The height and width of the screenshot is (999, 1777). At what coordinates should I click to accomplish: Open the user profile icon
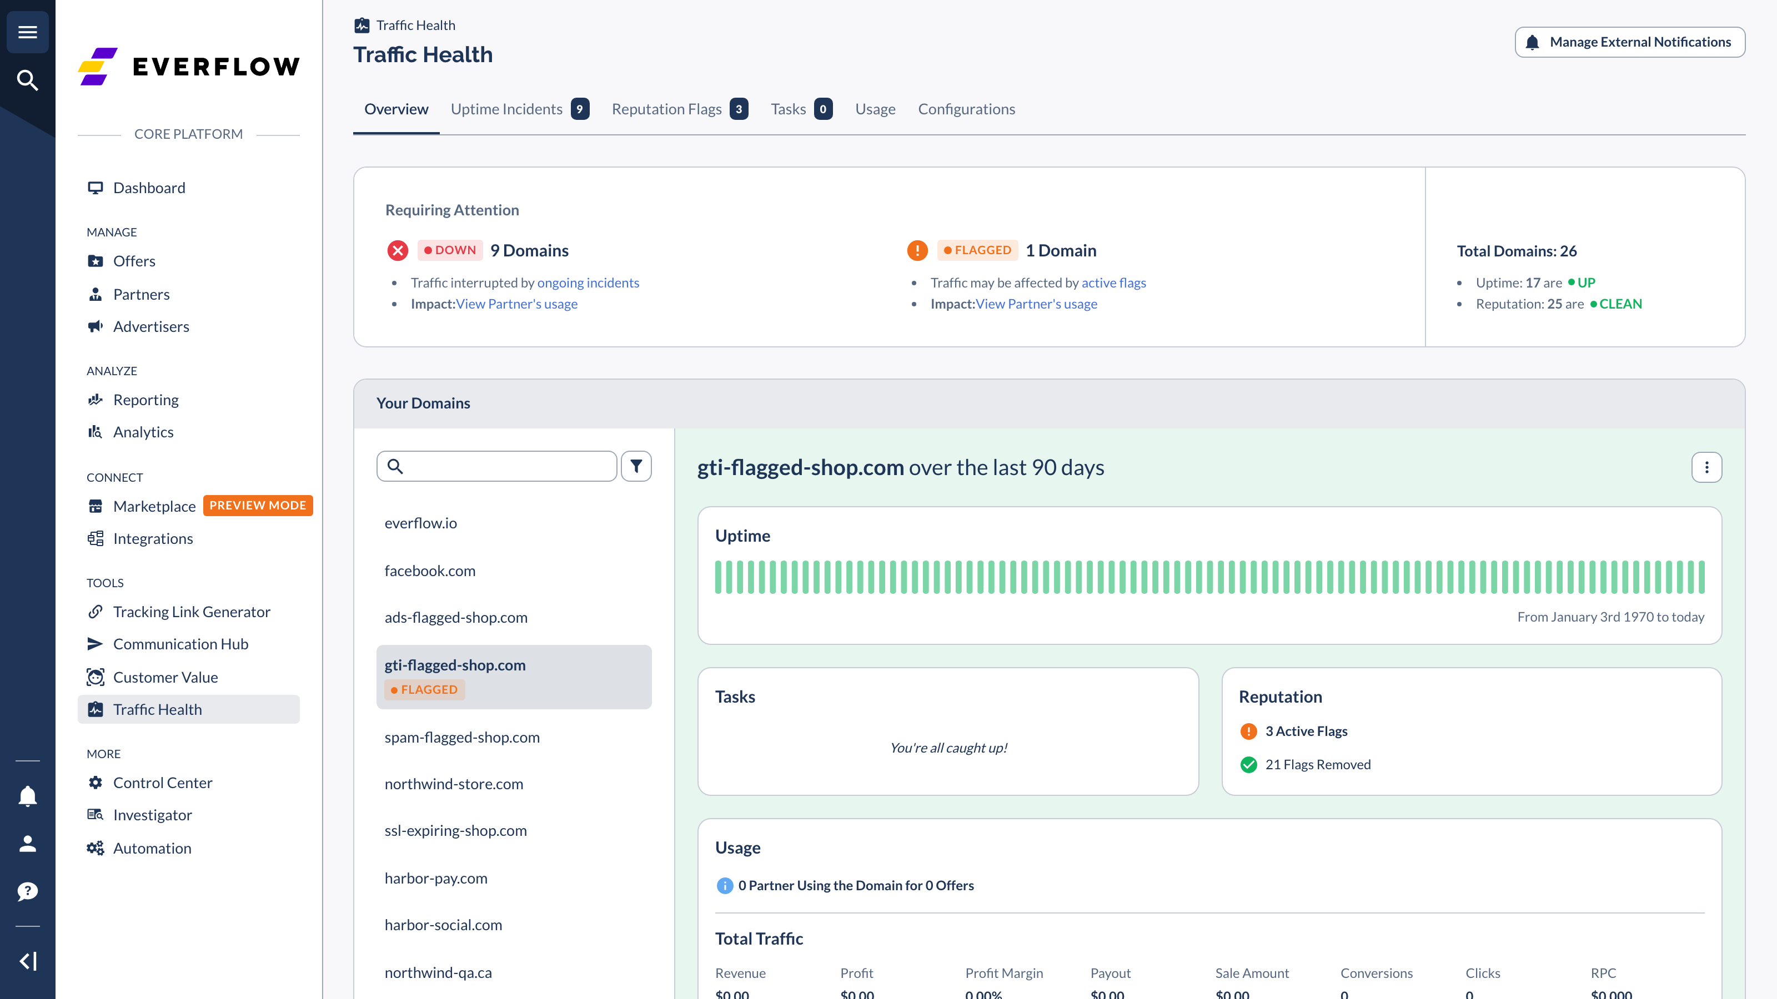click(x=28, y=844)
